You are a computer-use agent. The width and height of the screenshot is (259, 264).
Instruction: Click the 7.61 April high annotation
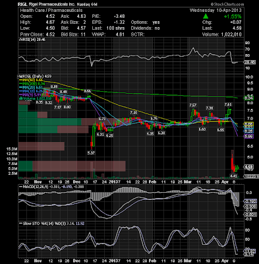tap(228, 104)
